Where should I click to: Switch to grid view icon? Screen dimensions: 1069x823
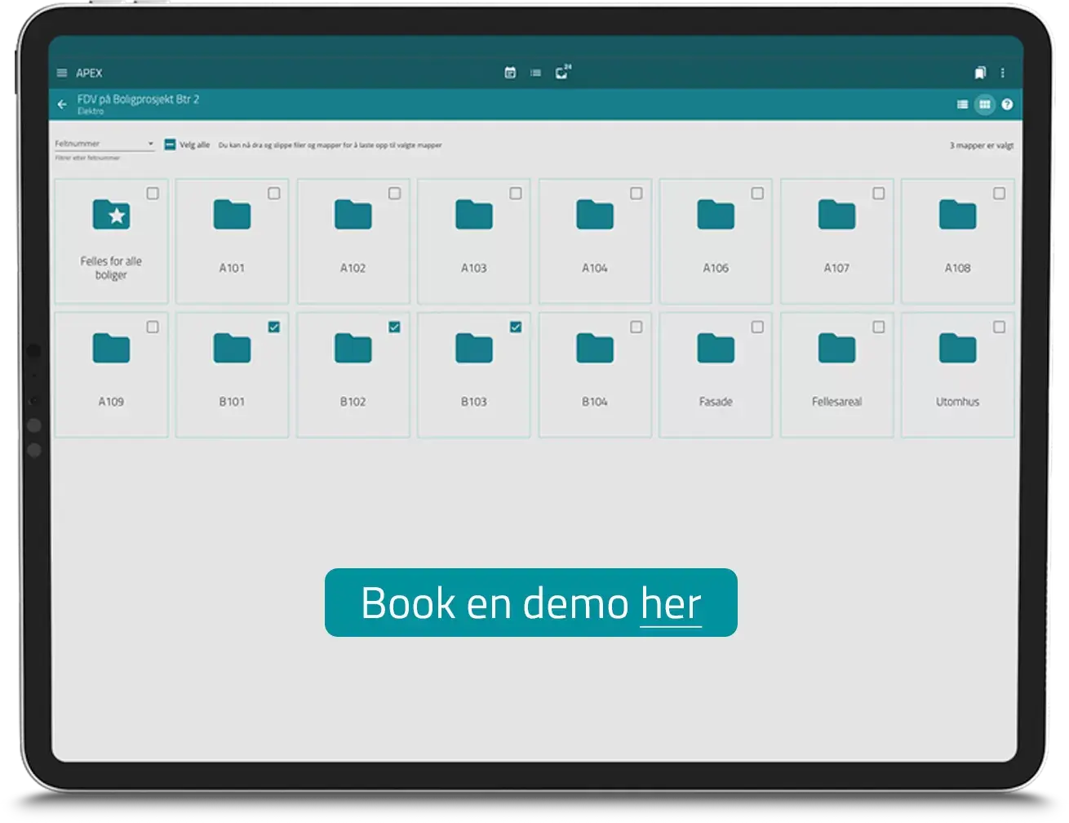pos(985,105)
